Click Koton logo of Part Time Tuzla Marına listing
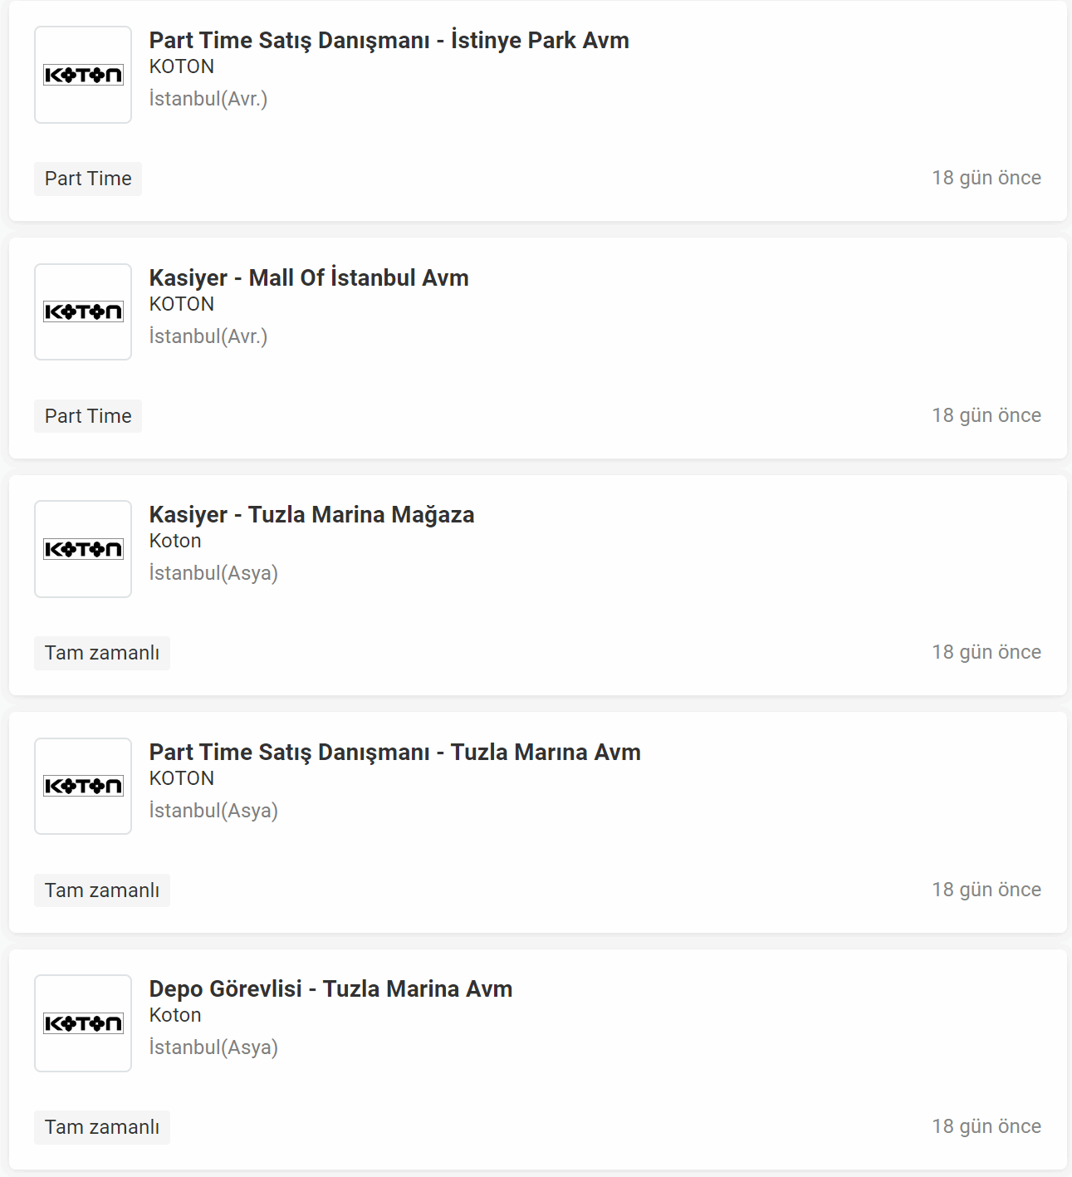This screenshot has height=1177, width=1072. [83, 786]
